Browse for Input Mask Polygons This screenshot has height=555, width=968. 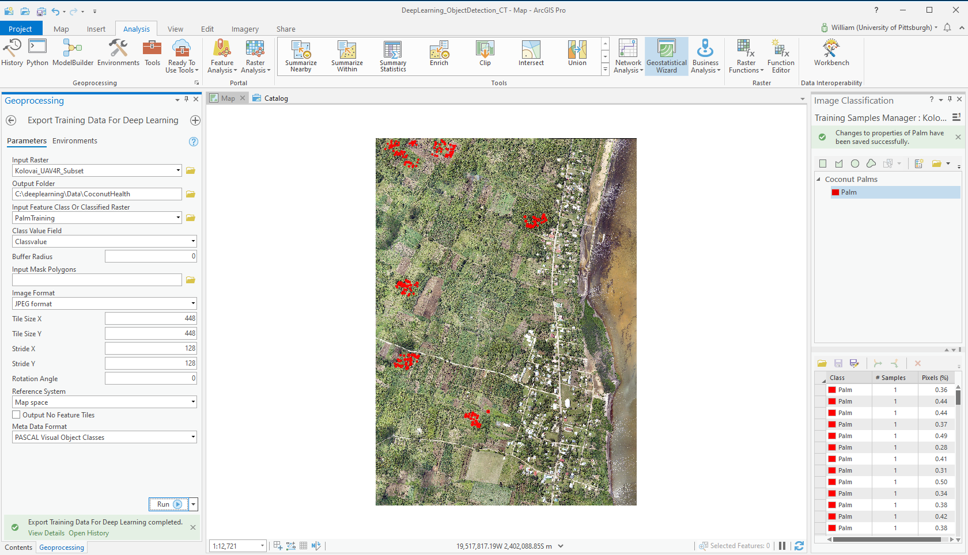[x=191, y=280]
